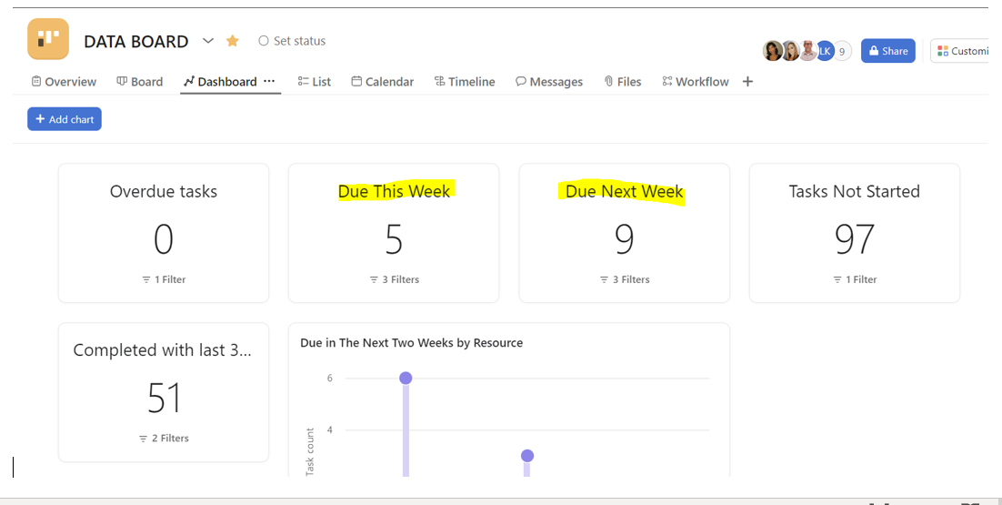Click the number 97 in Tasks Not Started
The height and width of the screenshot is (505, 1002).
pyautogui.click(x=855, y=239)
